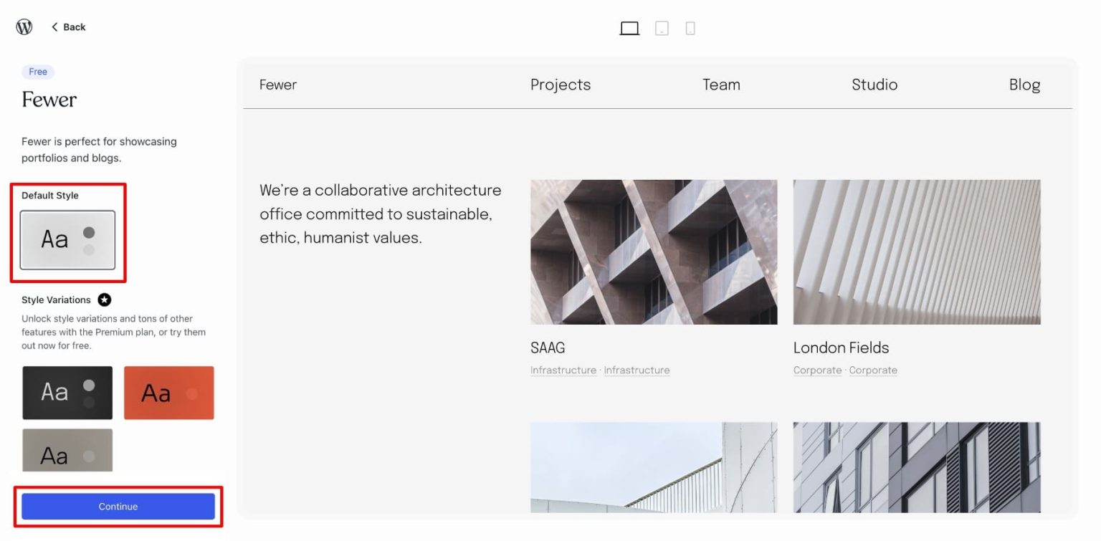Click the back chevron arrow
The width and height of the screenshot is (1101, 541).
tap(56, 27)
